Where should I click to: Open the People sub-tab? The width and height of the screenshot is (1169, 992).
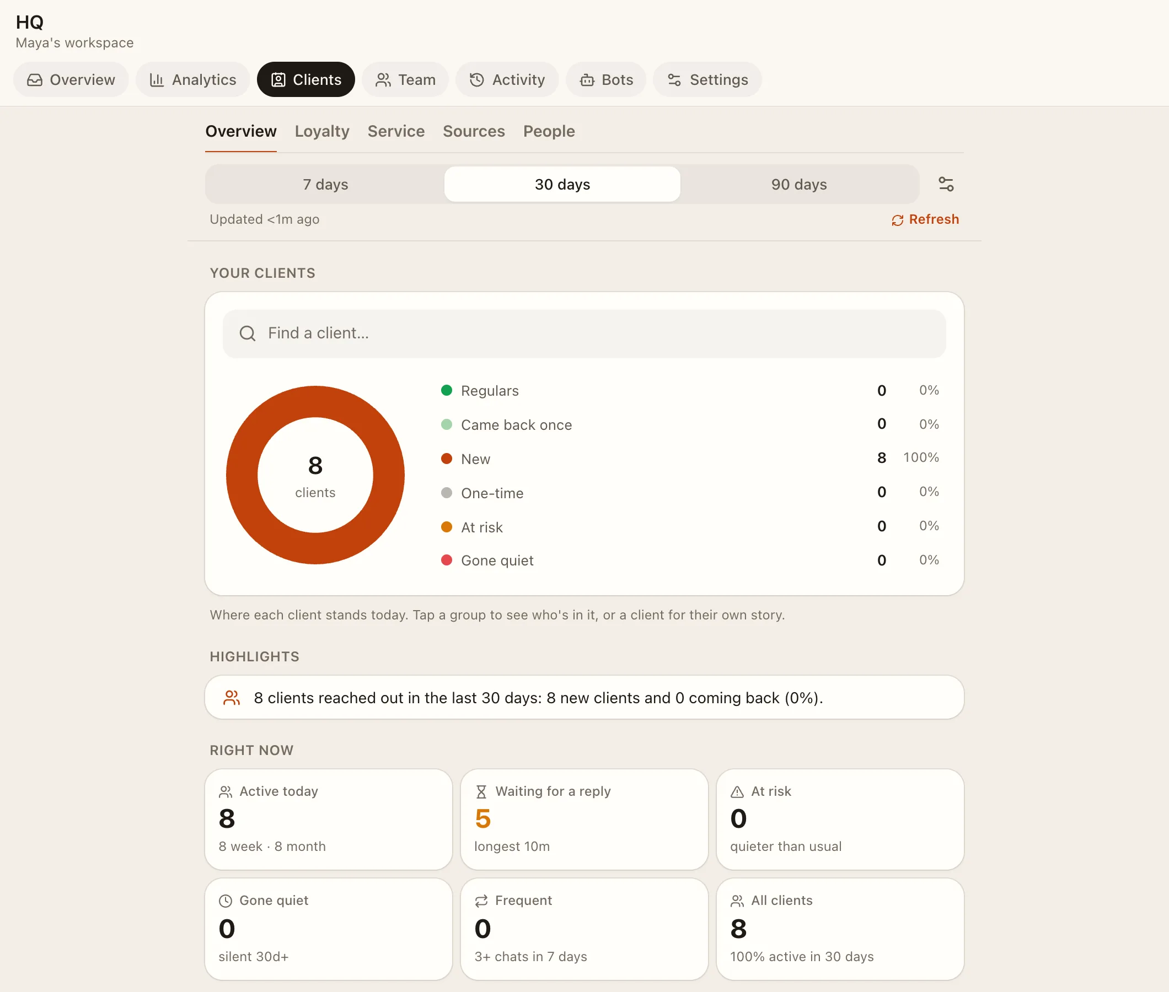(x=549, y=131)
